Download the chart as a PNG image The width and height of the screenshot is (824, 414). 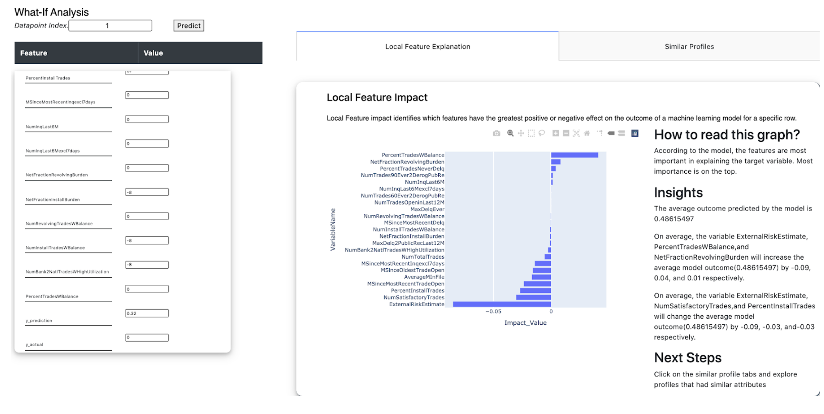click(497, 133)
